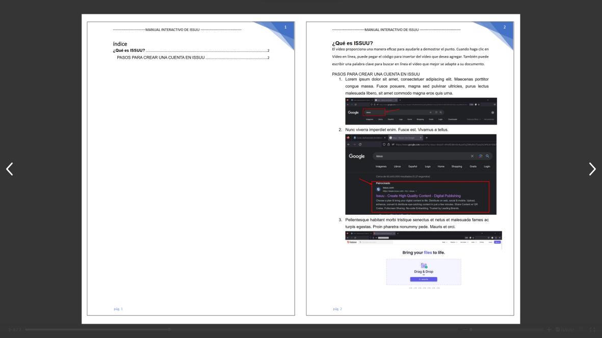
Task: Open the left page numbered 1
Action: pos(191,168)
